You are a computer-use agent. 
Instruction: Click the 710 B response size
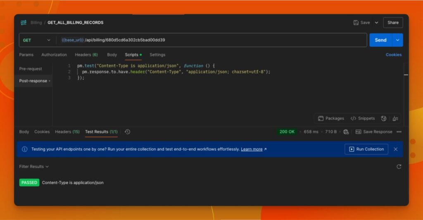pos(331,132)
